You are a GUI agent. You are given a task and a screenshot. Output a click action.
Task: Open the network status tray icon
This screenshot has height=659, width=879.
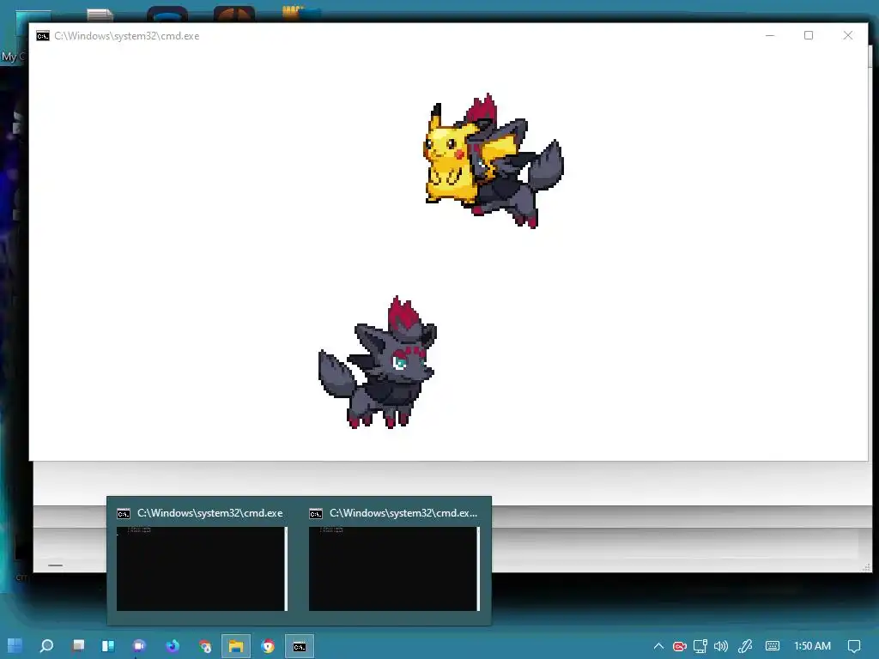point(700,646)
